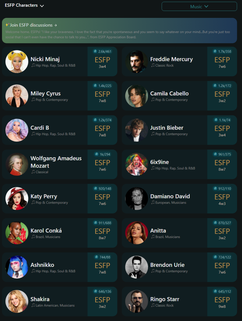Click the vote count icon on 6ix9ine's card
This screenshot has width=242, height=321.
(x=215, y=154)
